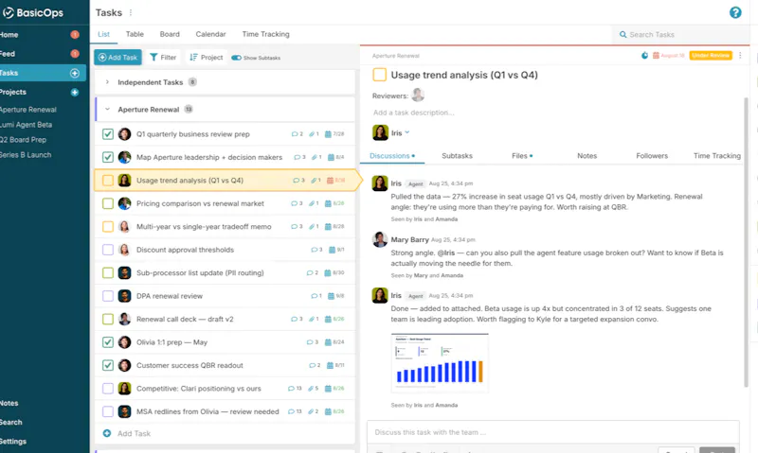
Task: Open the Time Tracking view tab in Tasks header
Action: tap(265, 34)
